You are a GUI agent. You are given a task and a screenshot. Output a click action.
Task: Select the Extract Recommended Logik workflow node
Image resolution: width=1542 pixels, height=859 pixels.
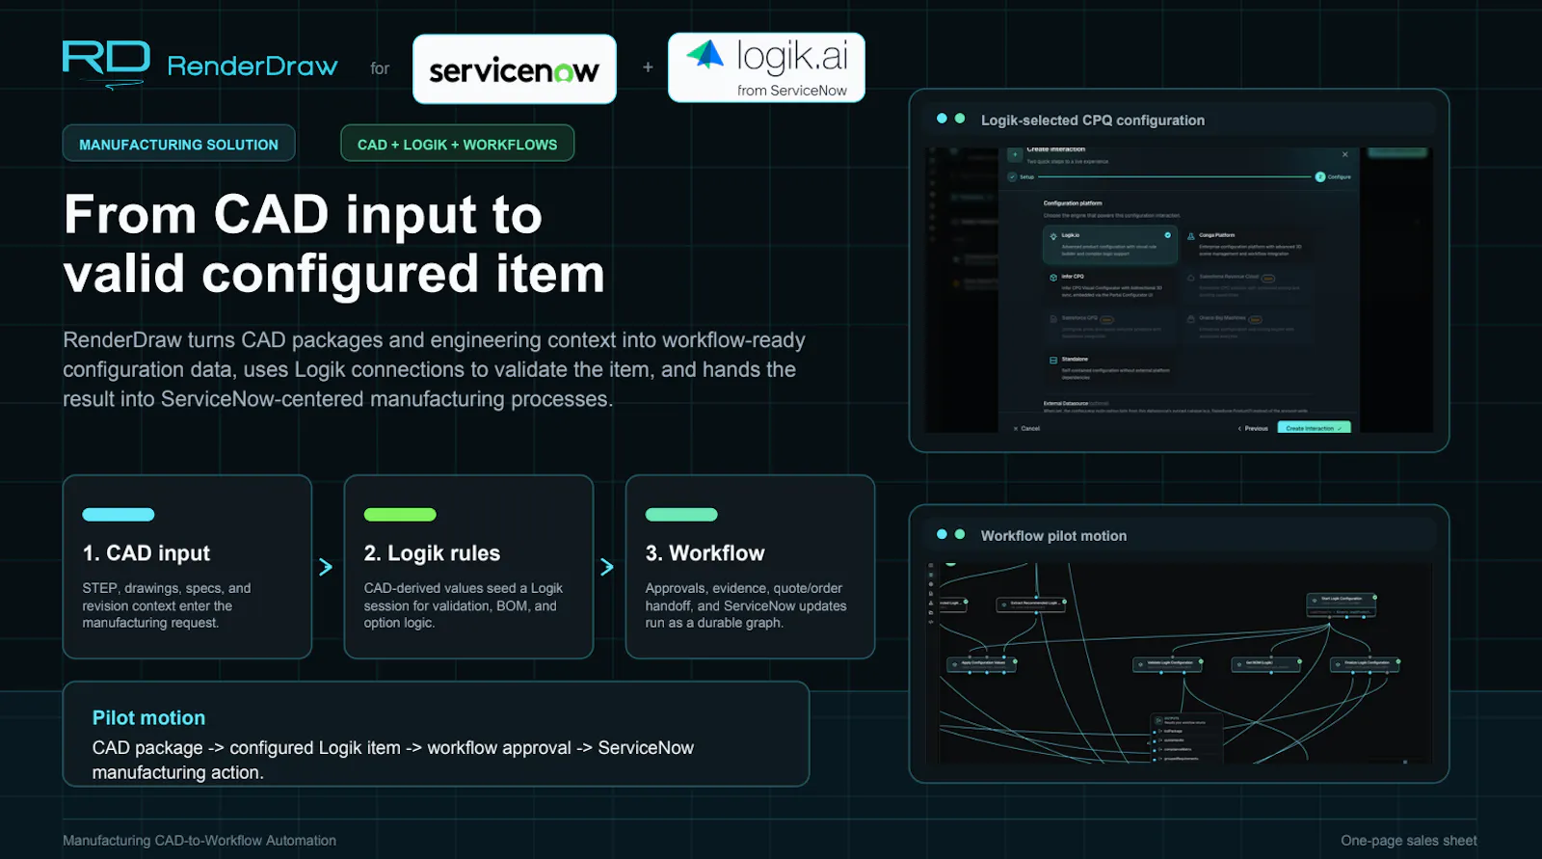(1031, 604)
